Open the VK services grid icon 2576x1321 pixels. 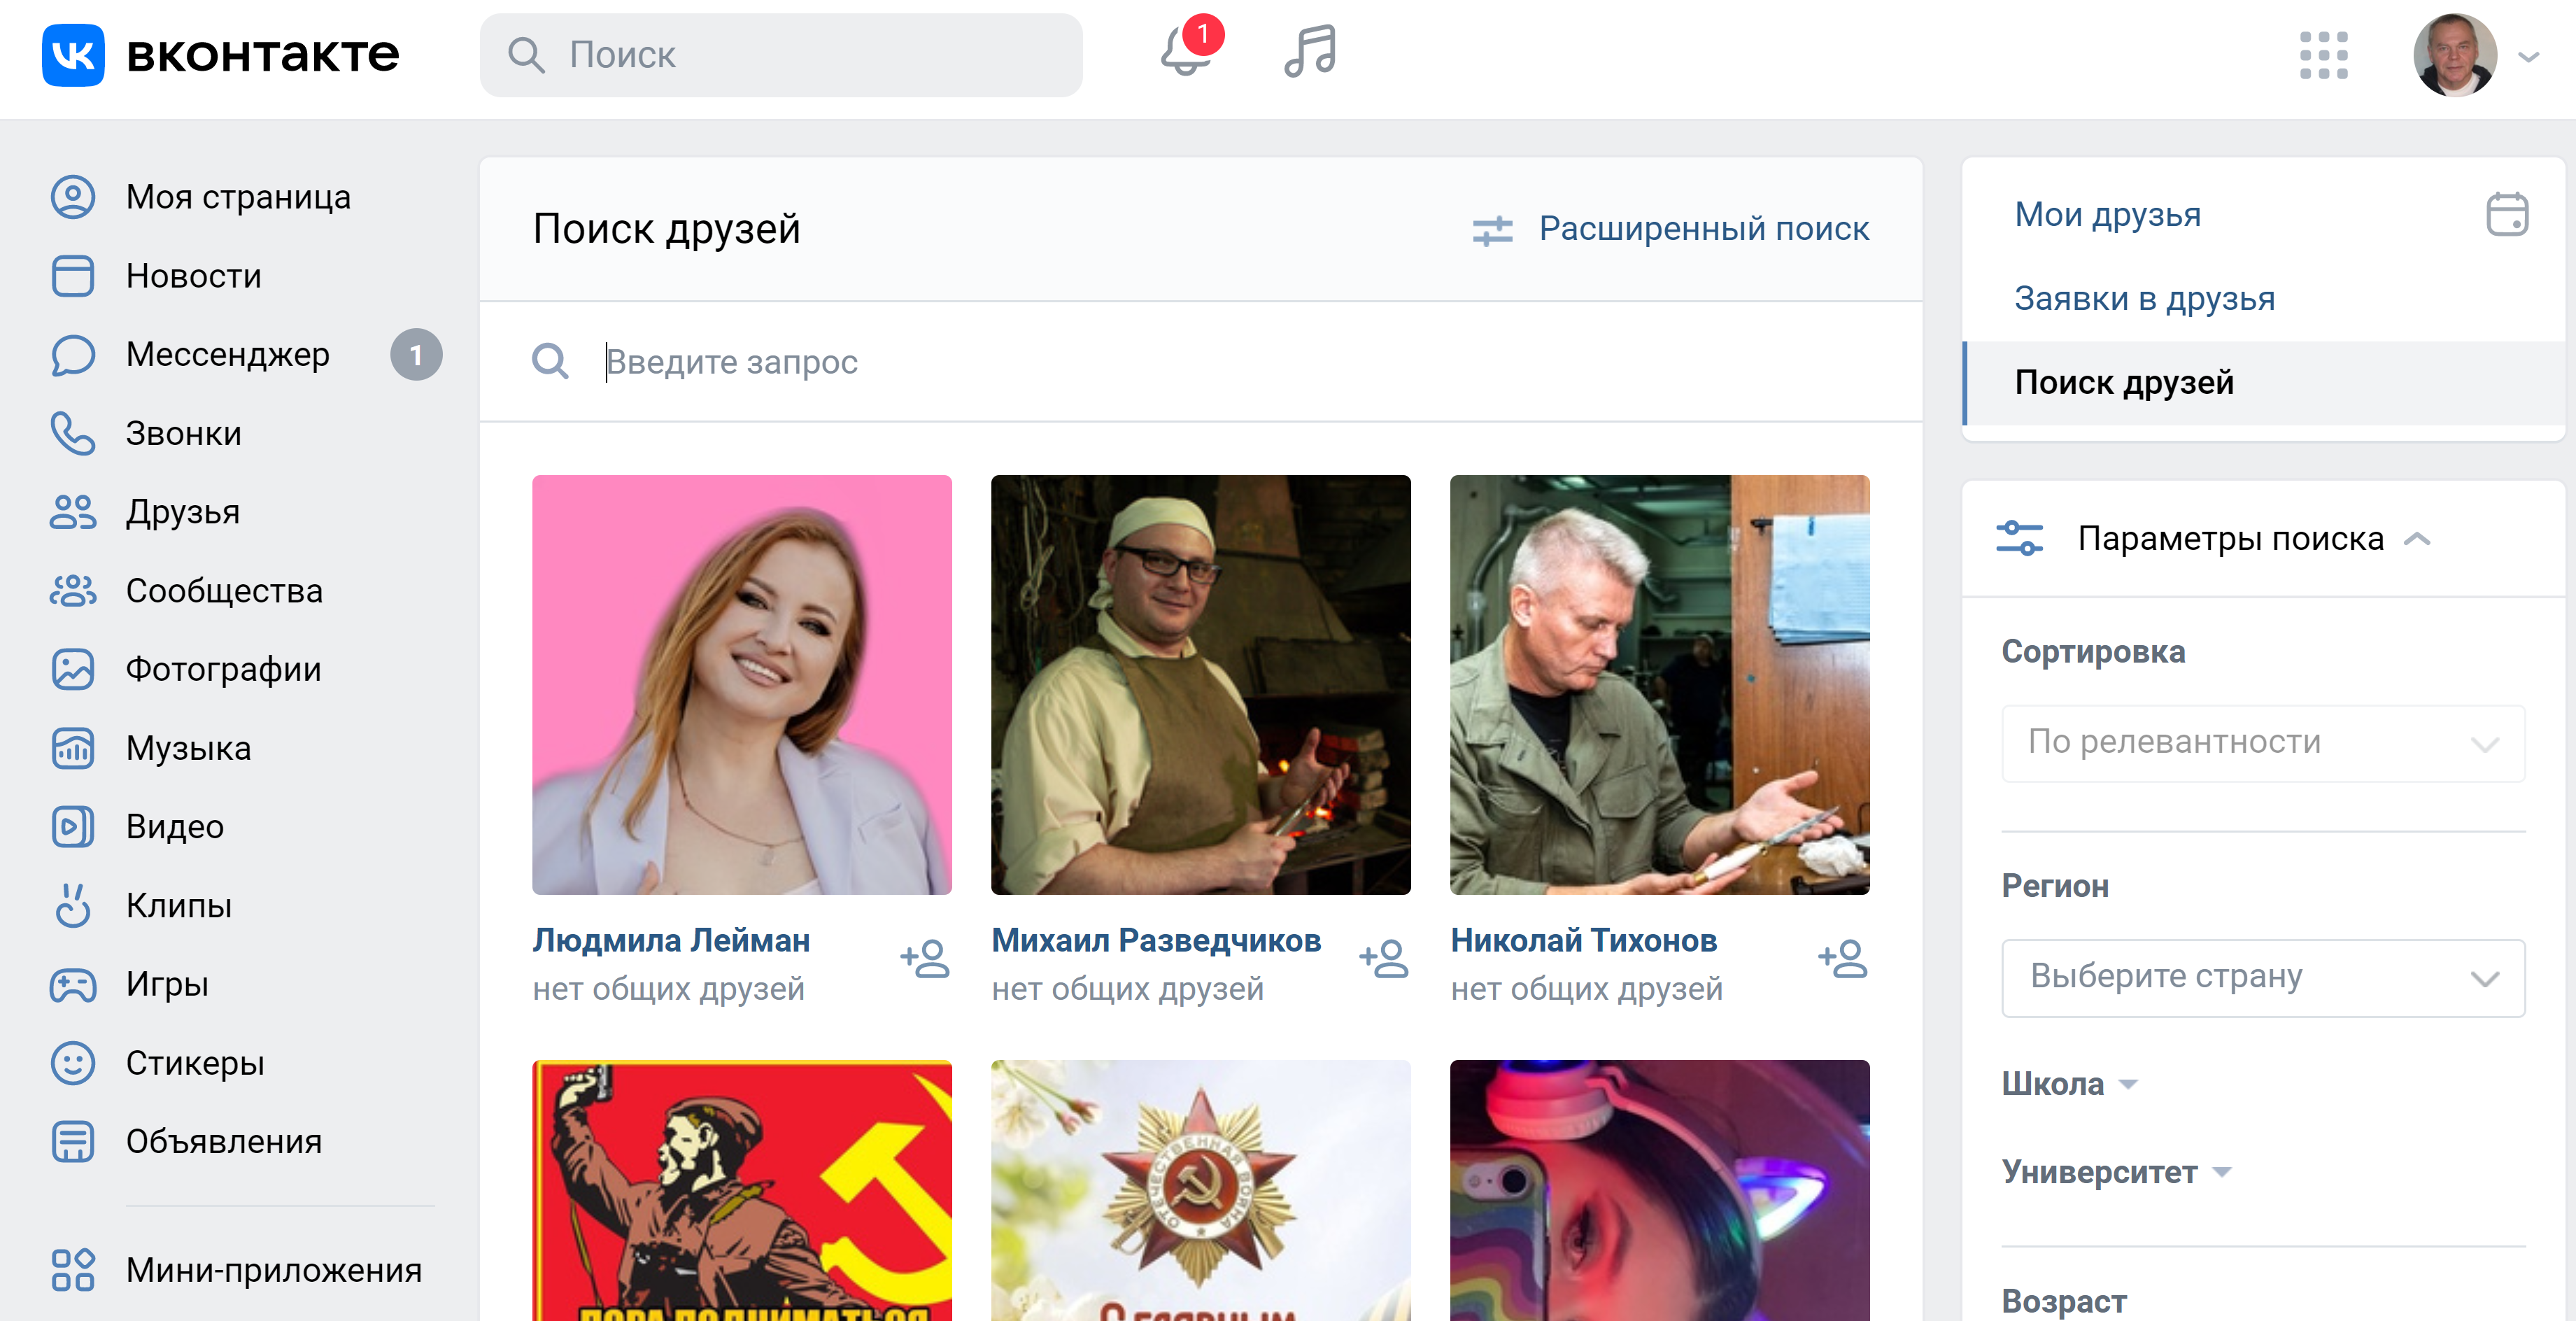tap(2323, 55)
